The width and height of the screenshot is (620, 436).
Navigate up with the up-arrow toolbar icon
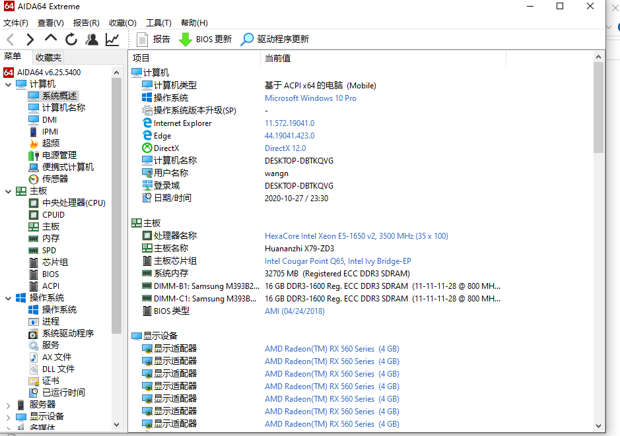(51, 39)
